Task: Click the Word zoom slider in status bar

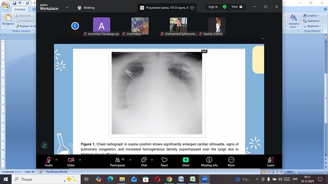Action: pos(307,172)
